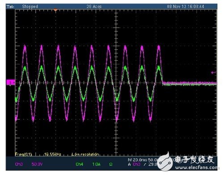
Task: Click the Stopped acquisition status indicator
Action: (x=30, y=7)
